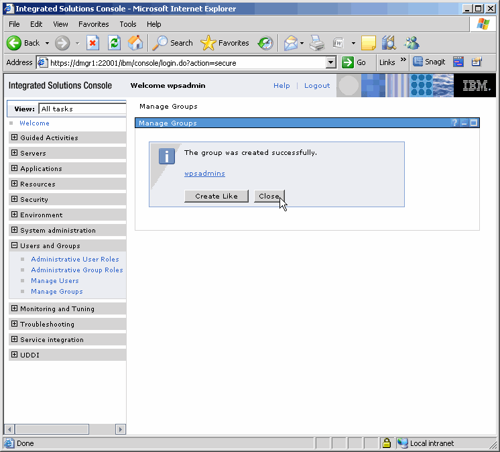Click the Manage Groups portlet help icon

tap(454, 123)
